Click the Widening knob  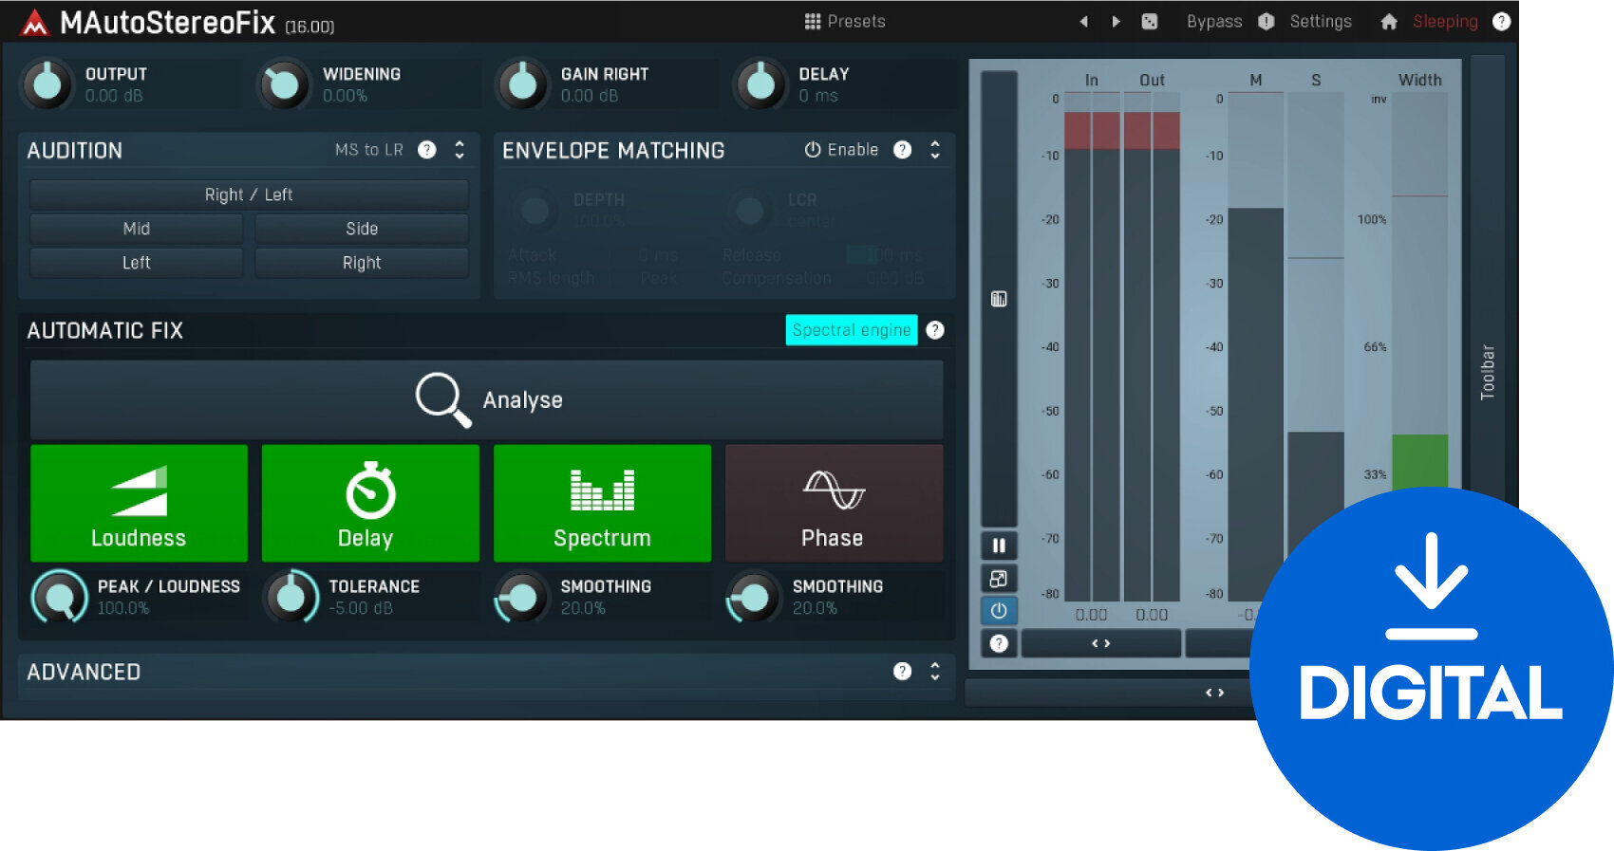pyautogui.click(x=284, y=84)
